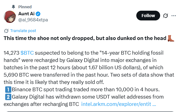The width and height of the screenshot is (180, 112).
Task: Click the @ai_9684xtpa handle
Action: [33, 20]
